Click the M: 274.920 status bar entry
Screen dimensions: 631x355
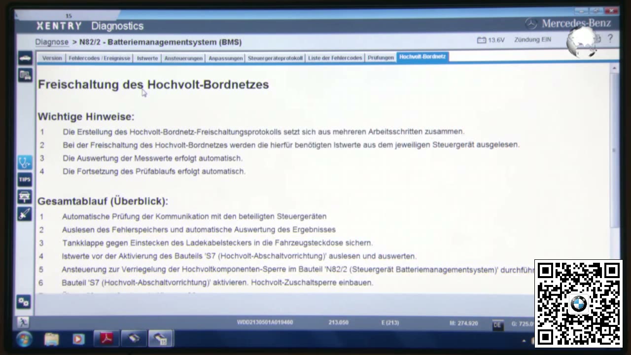(463, 323)
